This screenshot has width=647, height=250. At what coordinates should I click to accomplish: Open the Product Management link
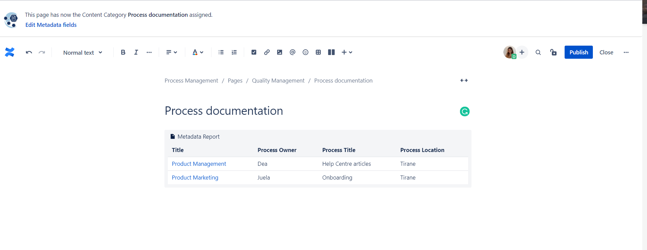[x=199, y=164]
